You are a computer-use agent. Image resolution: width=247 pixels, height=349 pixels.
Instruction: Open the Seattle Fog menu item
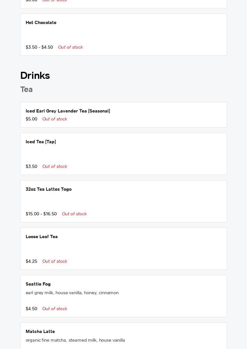pyautogui.click(x=38, y=284)
